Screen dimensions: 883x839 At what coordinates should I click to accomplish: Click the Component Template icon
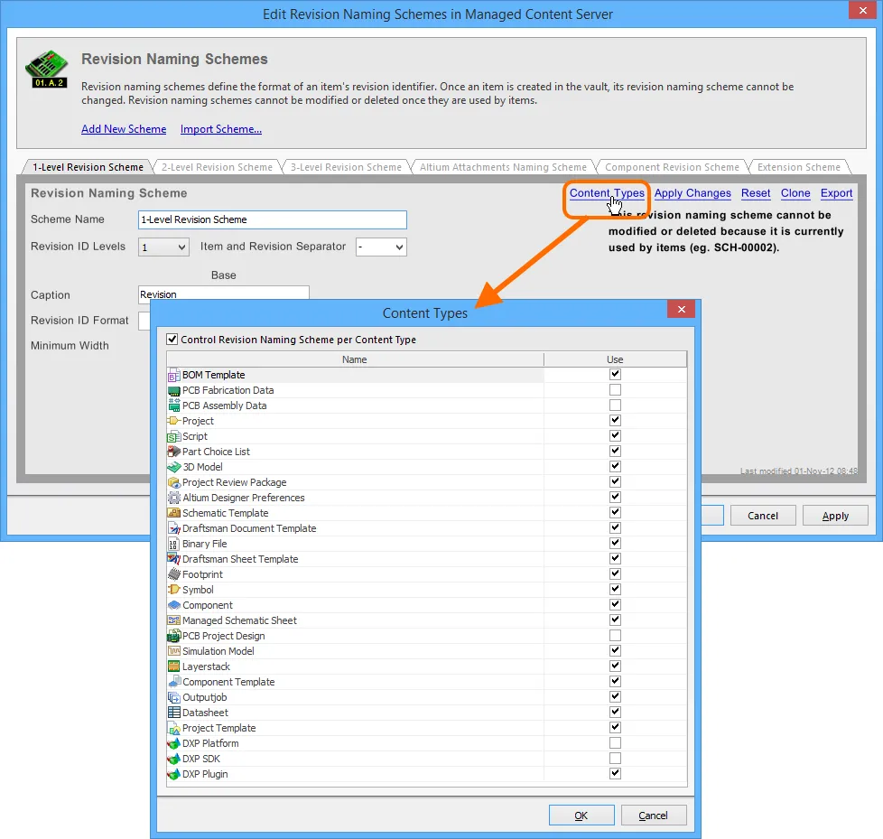pos(174,682)
